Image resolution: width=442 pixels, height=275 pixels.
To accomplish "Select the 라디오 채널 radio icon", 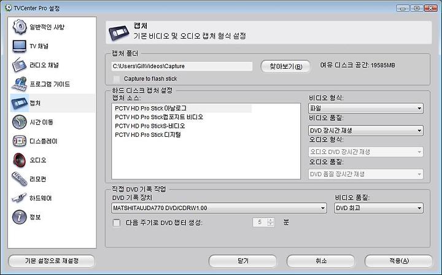I will (20, 65).
